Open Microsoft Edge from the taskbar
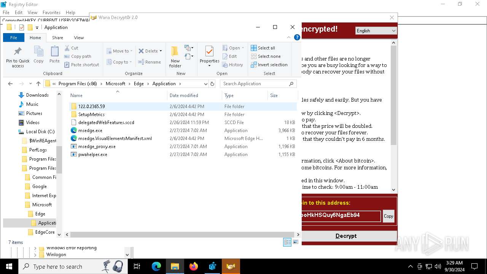Viewport: 487px width, 274px height. 156,266
